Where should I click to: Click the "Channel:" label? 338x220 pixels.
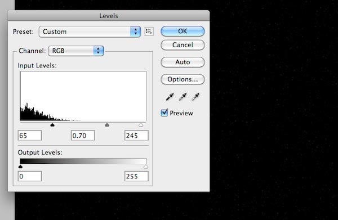pos(32,51)
